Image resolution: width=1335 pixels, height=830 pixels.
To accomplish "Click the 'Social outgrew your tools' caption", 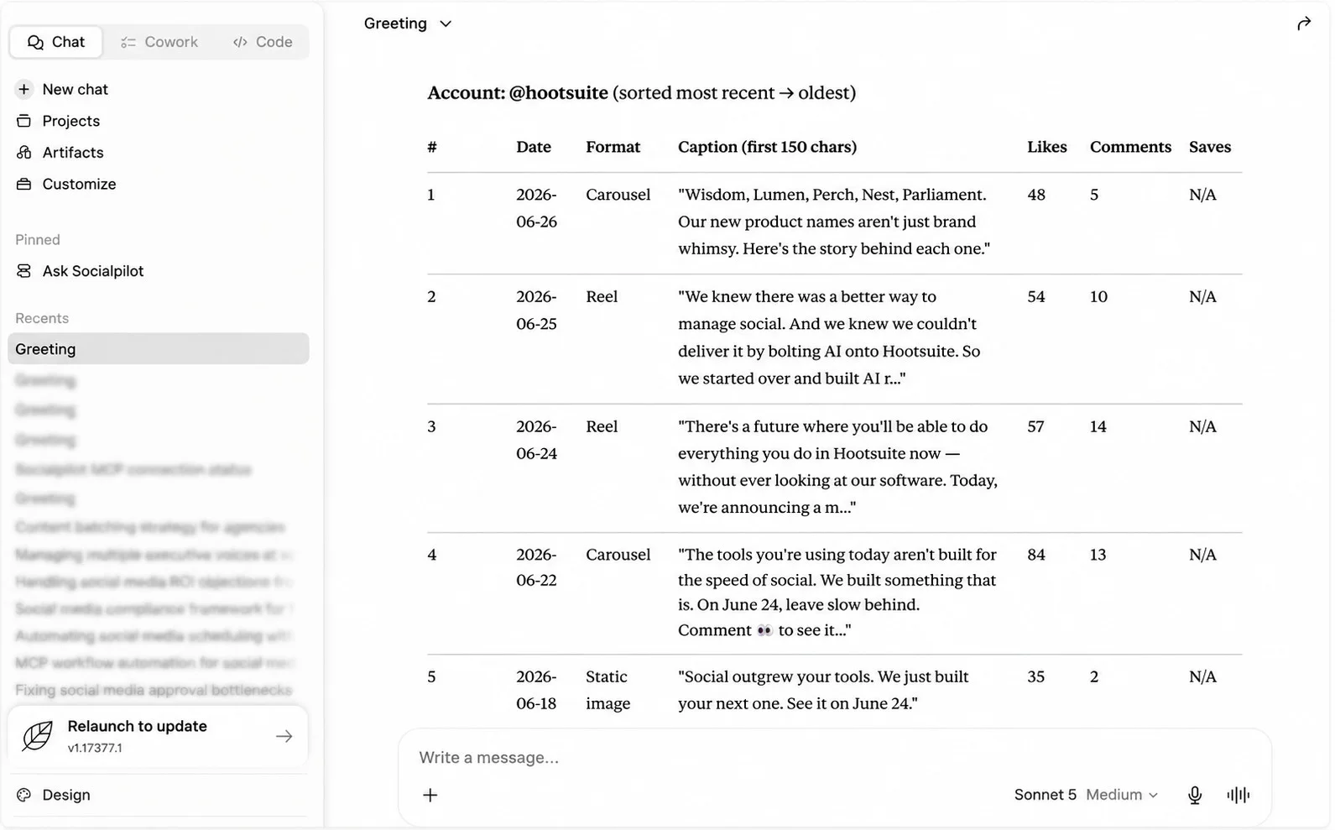I will (823, 690).
